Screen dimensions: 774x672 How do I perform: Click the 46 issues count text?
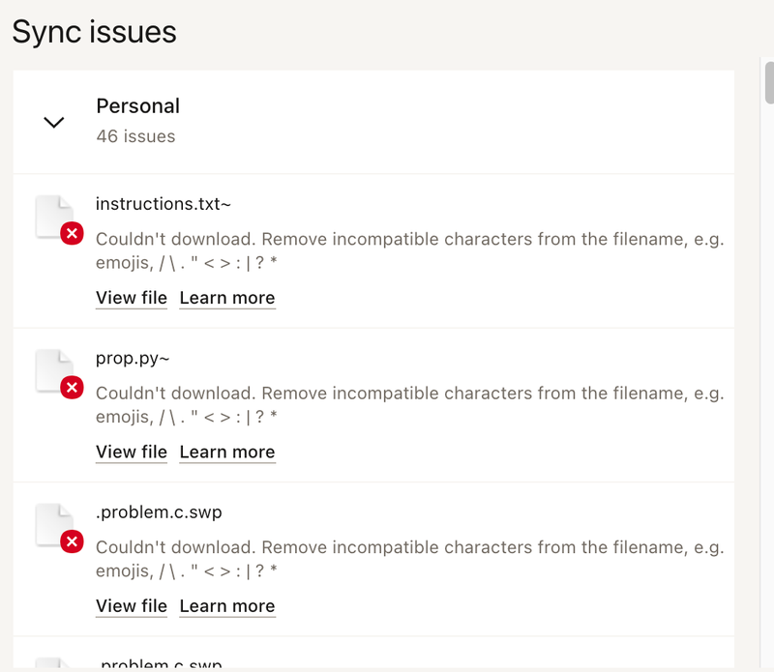pyautogui.click(x=135, y=136)
